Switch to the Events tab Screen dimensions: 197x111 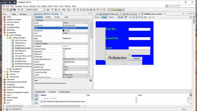(x=57, y=17)
